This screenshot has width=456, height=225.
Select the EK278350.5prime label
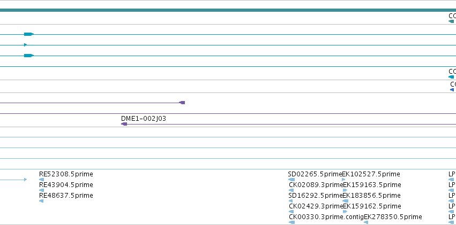point(393,217)
